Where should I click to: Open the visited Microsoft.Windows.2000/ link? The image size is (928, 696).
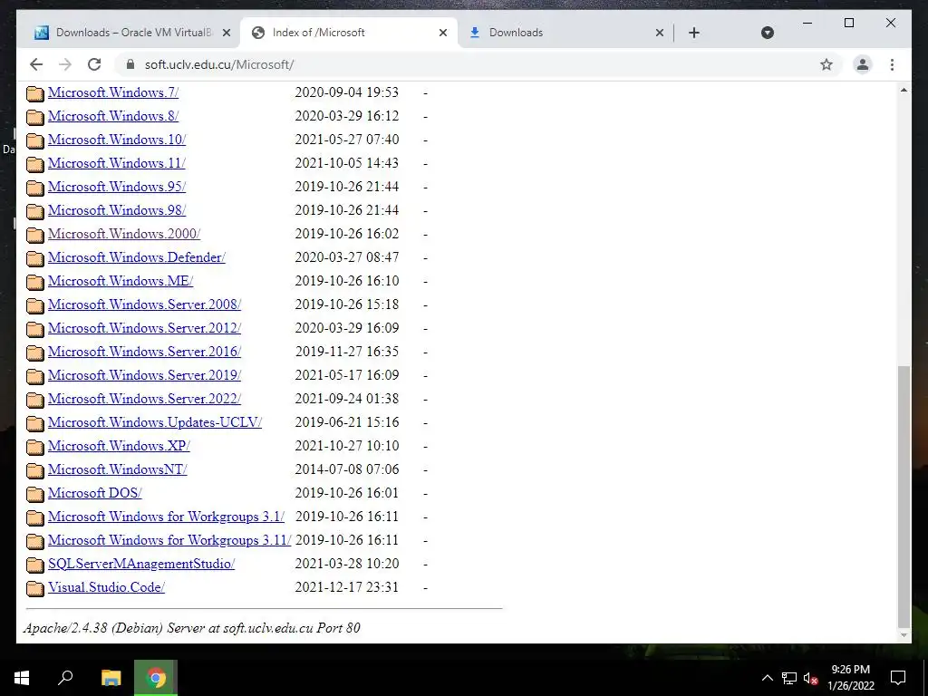click(124, 234)
